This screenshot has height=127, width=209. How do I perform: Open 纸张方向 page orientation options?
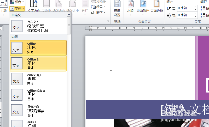pos(59,6)
